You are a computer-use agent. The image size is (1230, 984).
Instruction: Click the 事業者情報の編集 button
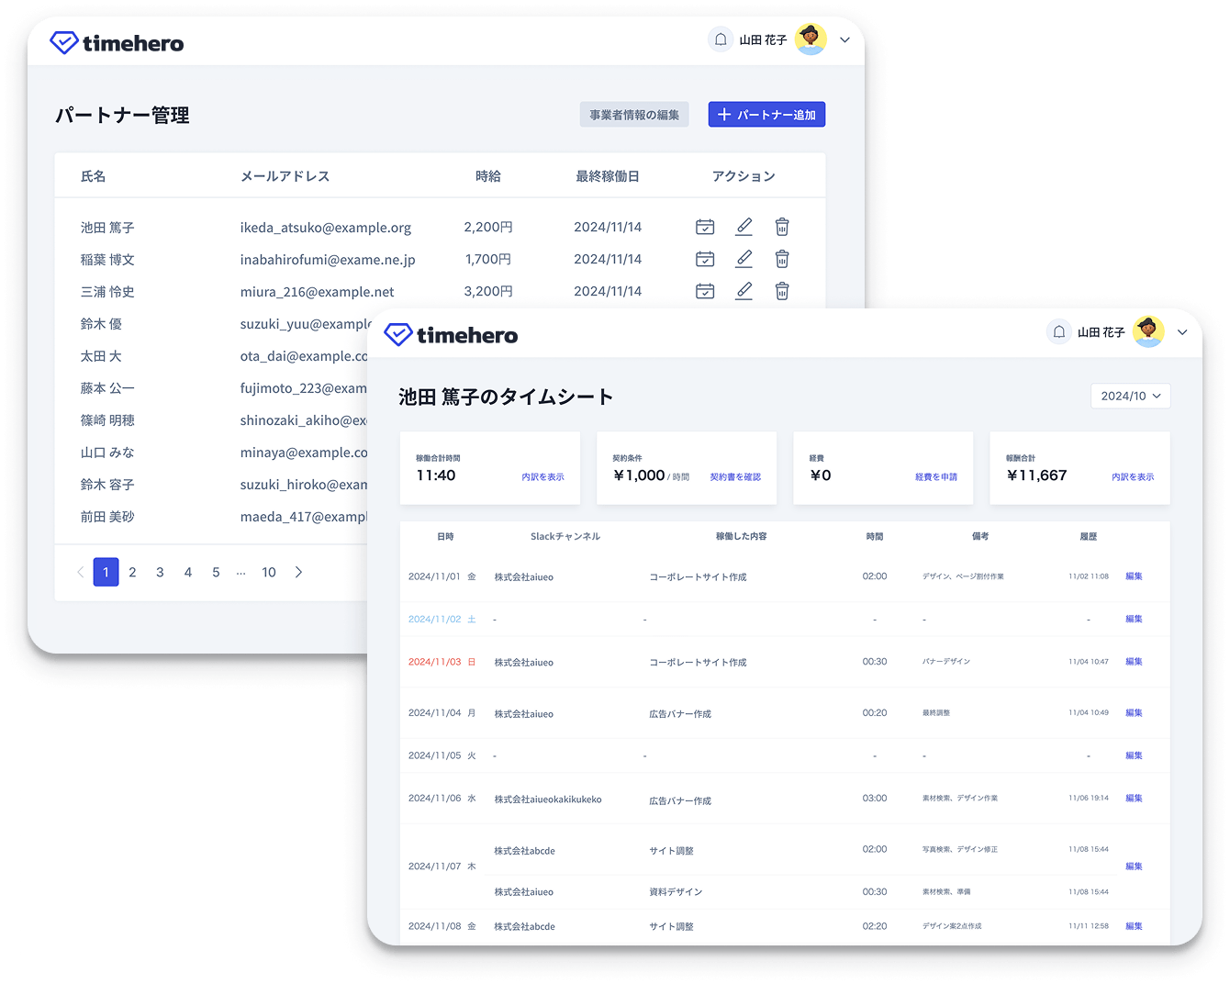pos(634,115)
